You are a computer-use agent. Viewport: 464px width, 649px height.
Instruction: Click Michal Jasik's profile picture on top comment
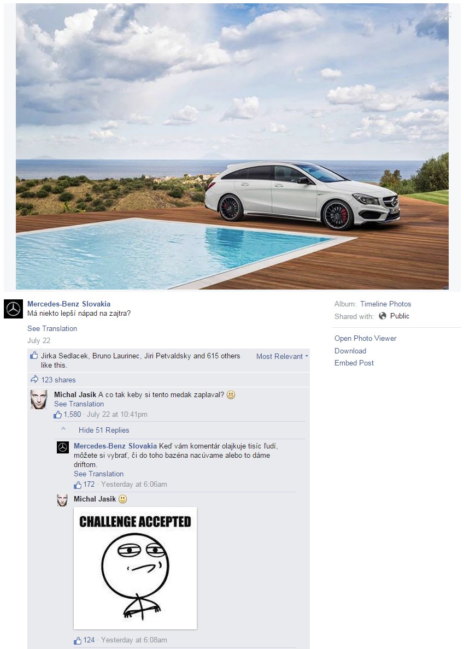point(39,399)
